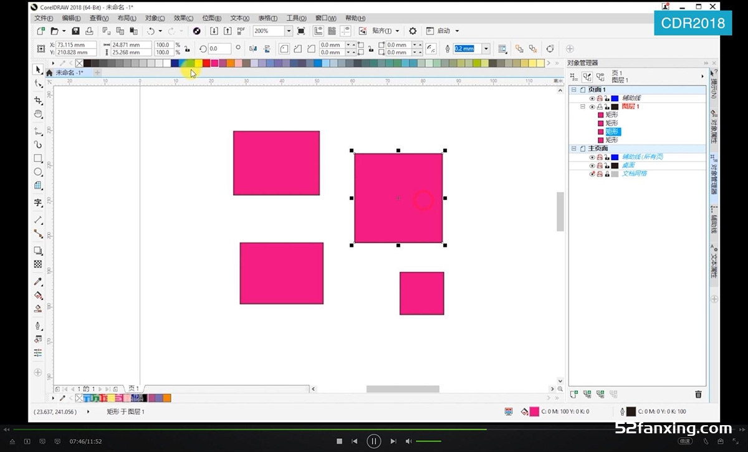748x452 pixels.
Task: Select the Pick (arrow) tool
Action: [x=38, y=69]
